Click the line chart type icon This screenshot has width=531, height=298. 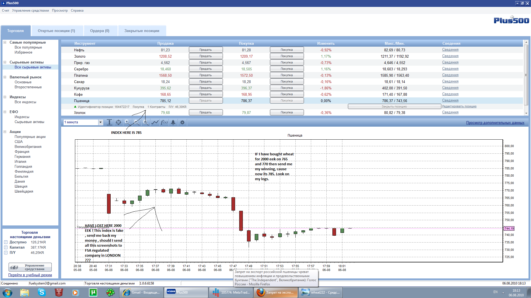[155, 122]
